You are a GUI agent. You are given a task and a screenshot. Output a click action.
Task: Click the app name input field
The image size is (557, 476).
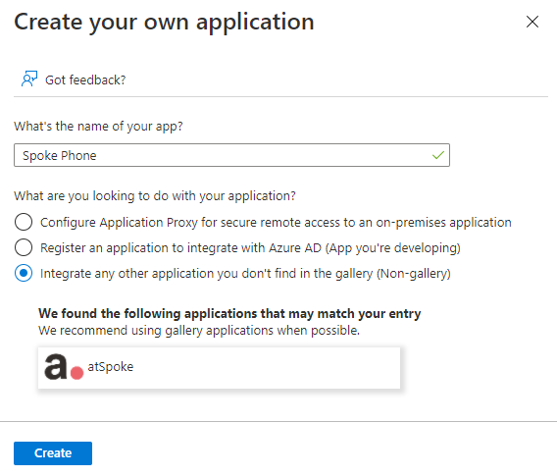231,155
